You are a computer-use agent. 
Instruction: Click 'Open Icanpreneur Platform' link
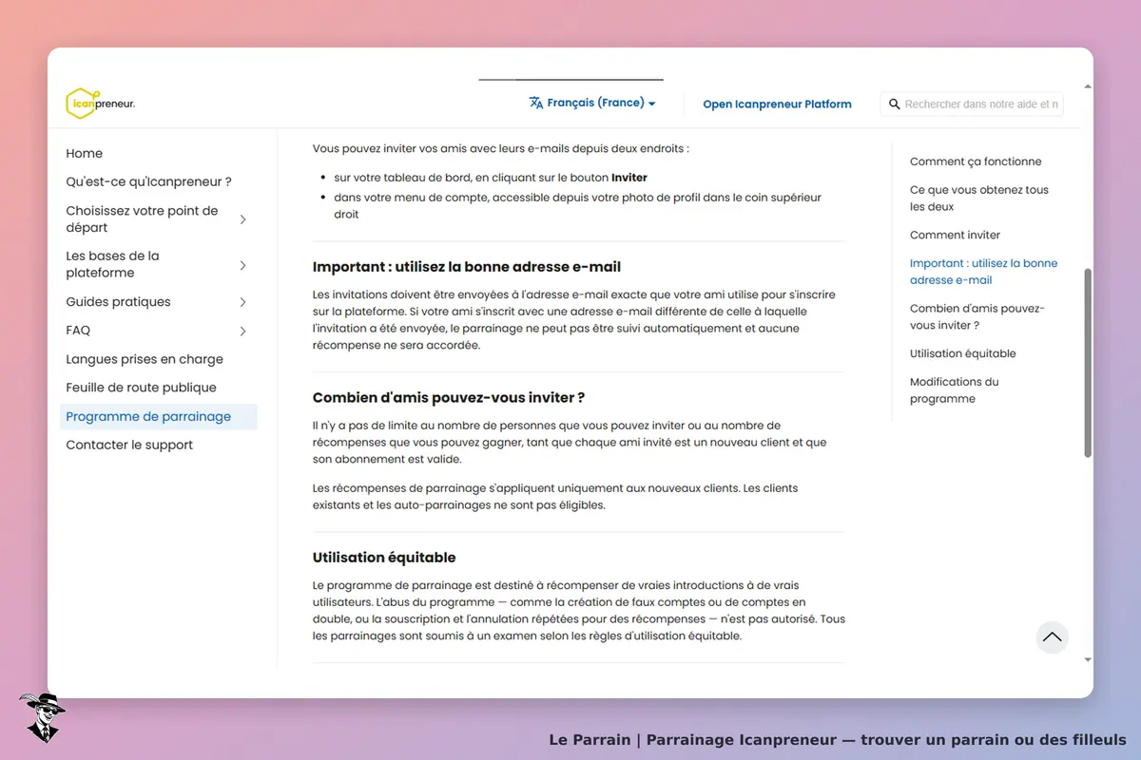point(777,104)
